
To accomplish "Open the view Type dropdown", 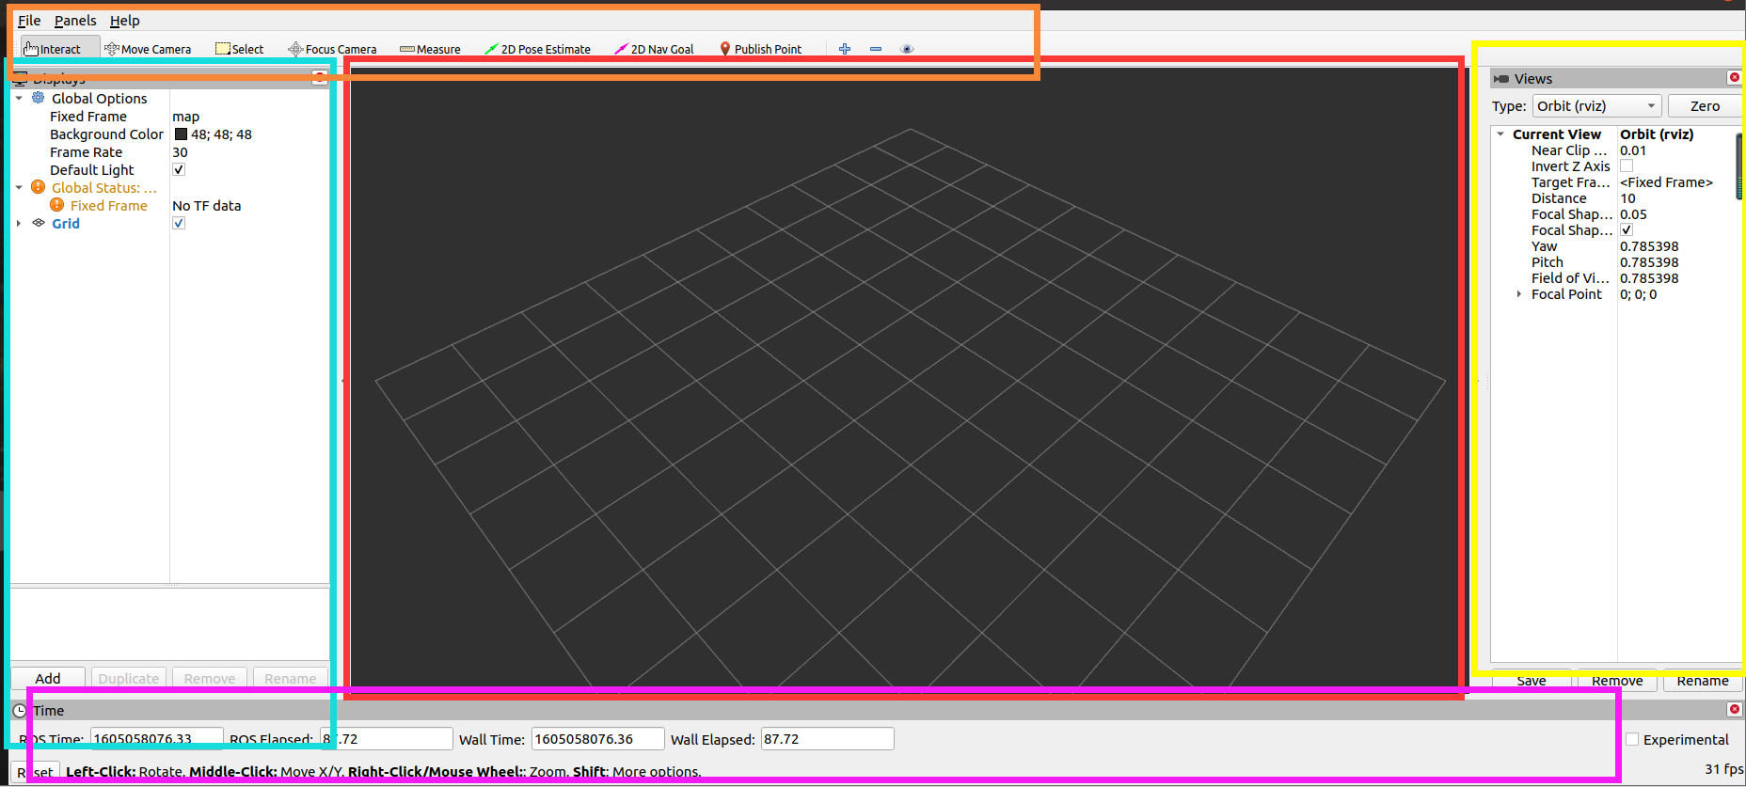I will click(x=1597, y=106).
